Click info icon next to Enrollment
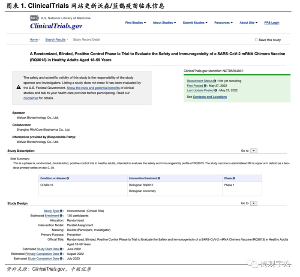The height and width of the screenshot is (277, 300). click(61, 216)
